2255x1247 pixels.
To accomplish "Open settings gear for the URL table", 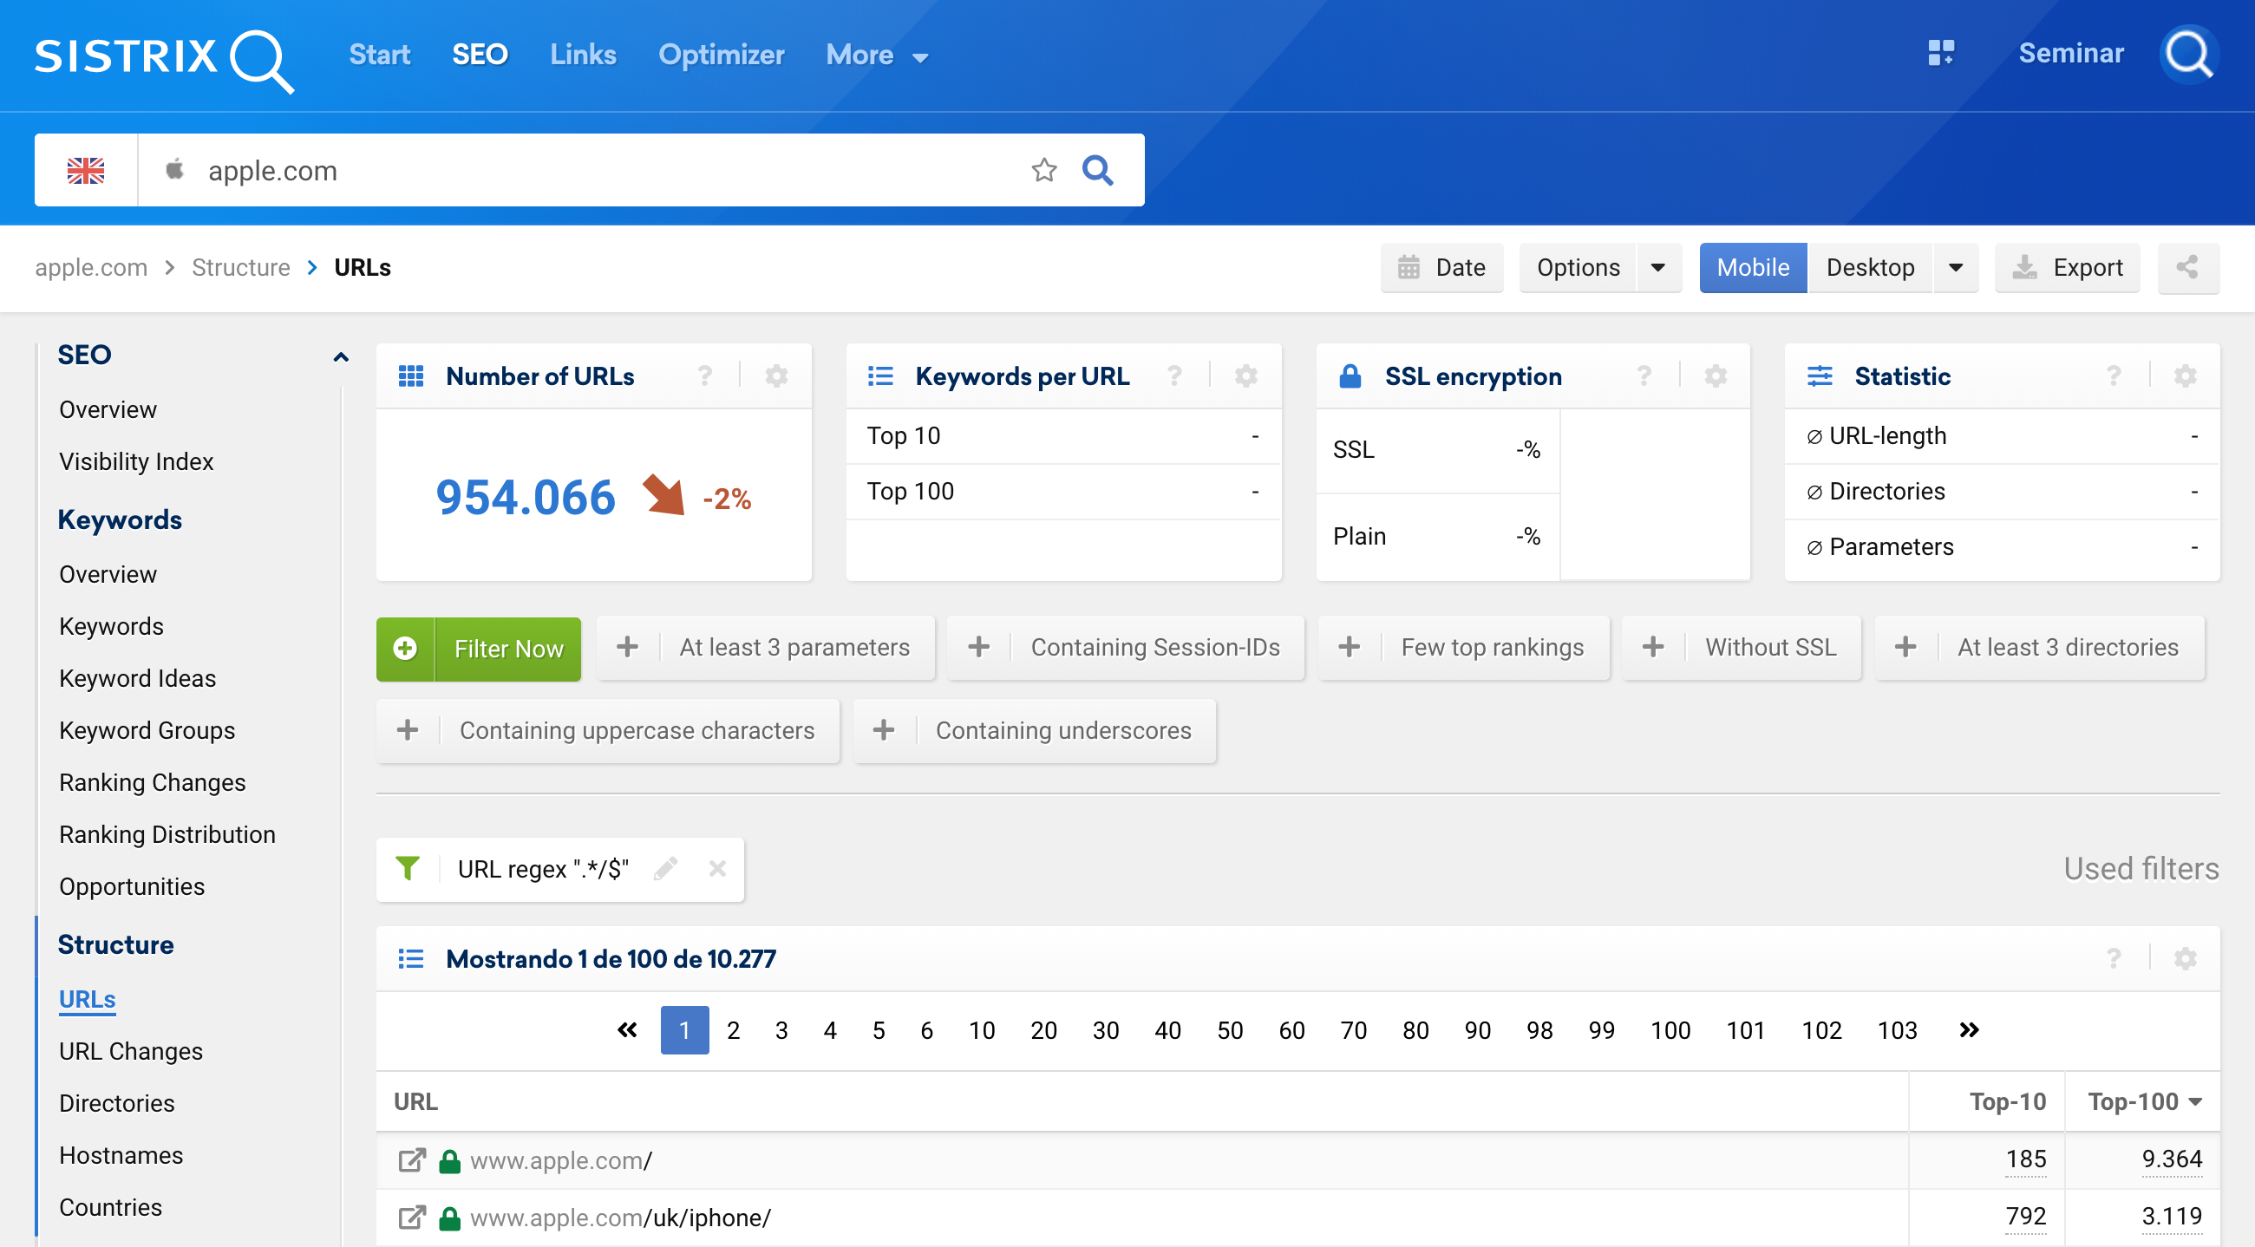I will pos(2185,959).
